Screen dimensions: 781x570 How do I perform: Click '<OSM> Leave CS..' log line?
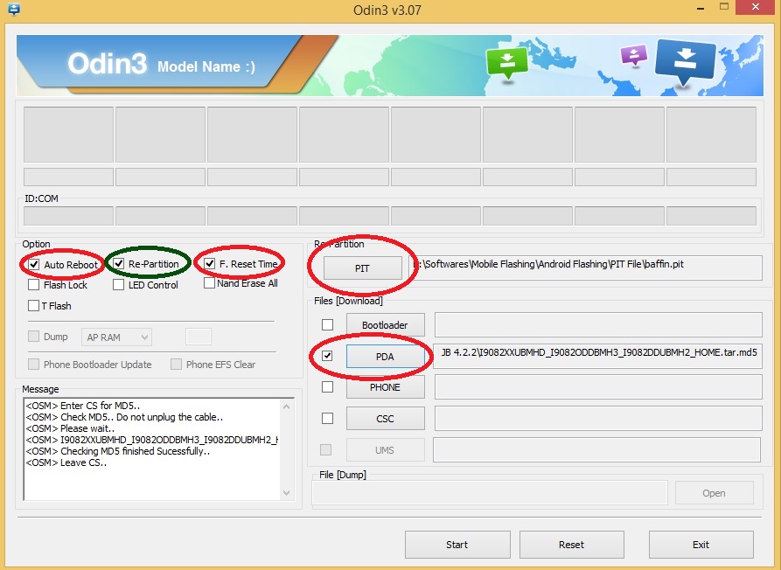point(66,462)
